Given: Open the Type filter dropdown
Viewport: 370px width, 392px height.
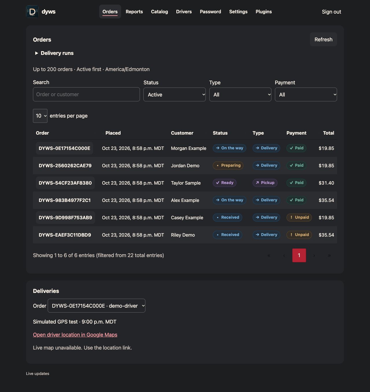Looking at the screenshot, I should click(x=240, y=94).
